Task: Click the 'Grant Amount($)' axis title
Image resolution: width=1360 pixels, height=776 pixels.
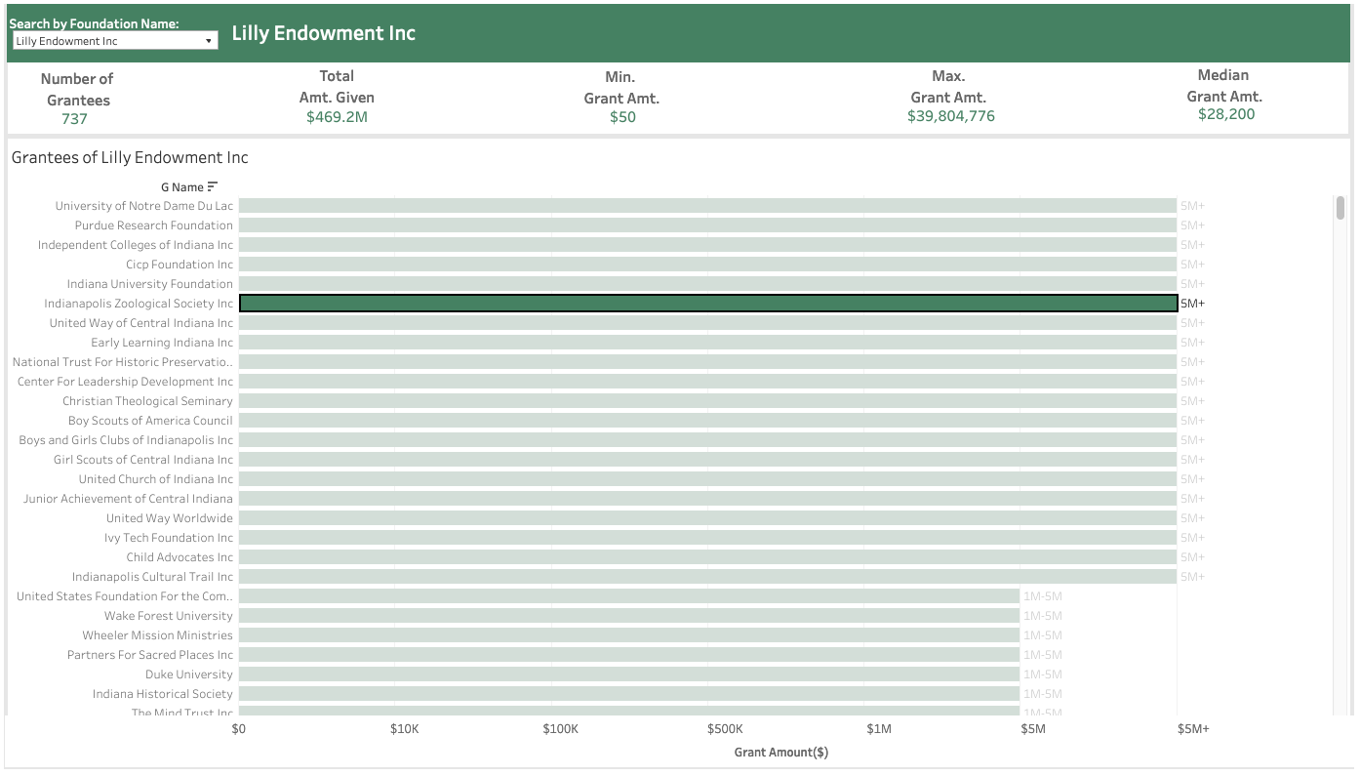Action: point(781,753)
